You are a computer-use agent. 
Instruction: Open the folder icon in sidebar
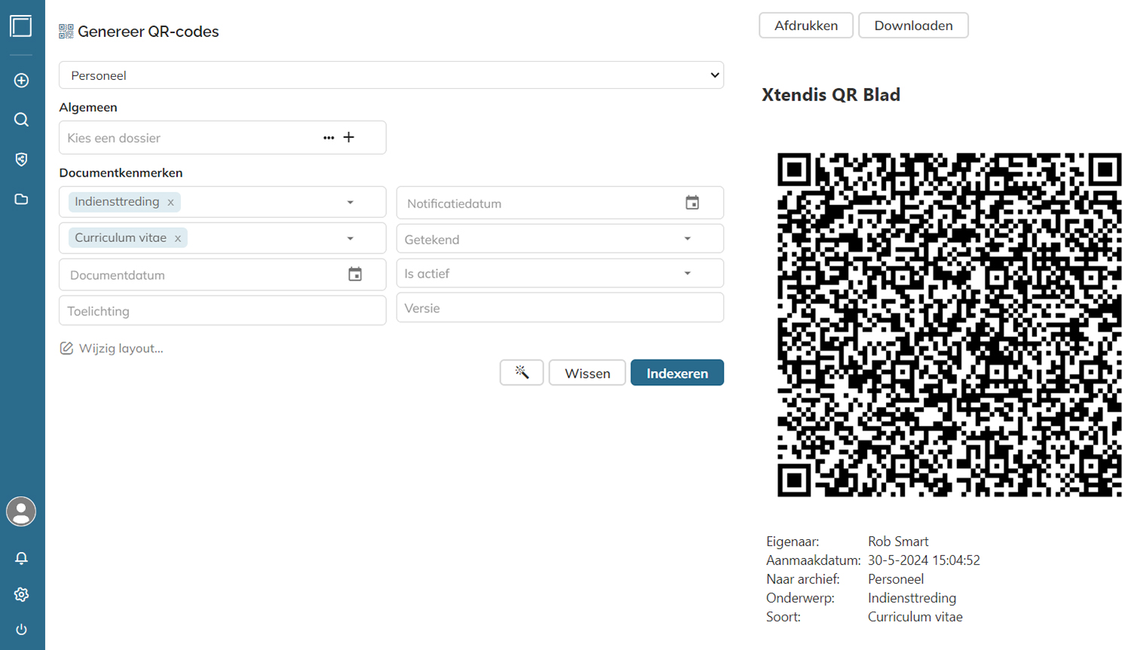(x=21, y=199)
